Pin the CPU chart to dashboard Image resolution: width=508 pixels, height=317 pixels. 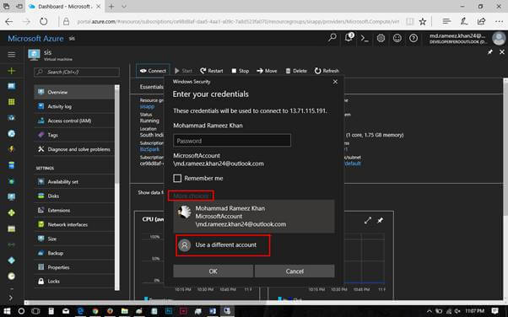(x=380, y=221)
